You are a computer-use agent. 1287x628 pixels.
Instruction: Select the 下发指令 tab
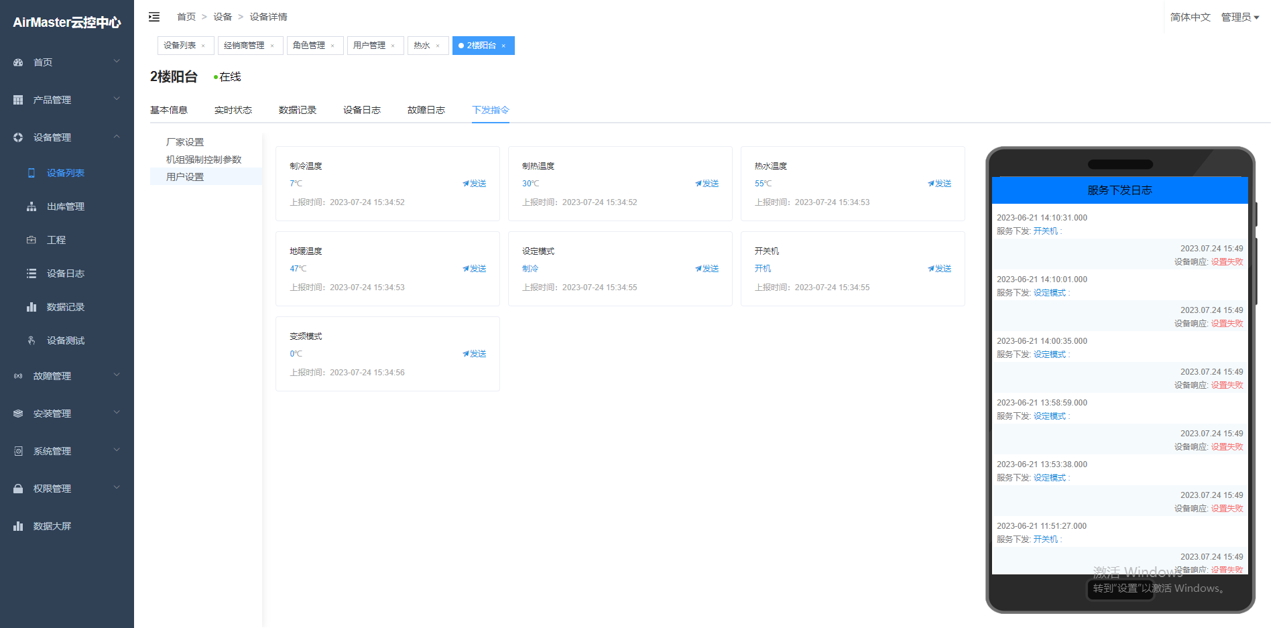(x=491, y=110)
